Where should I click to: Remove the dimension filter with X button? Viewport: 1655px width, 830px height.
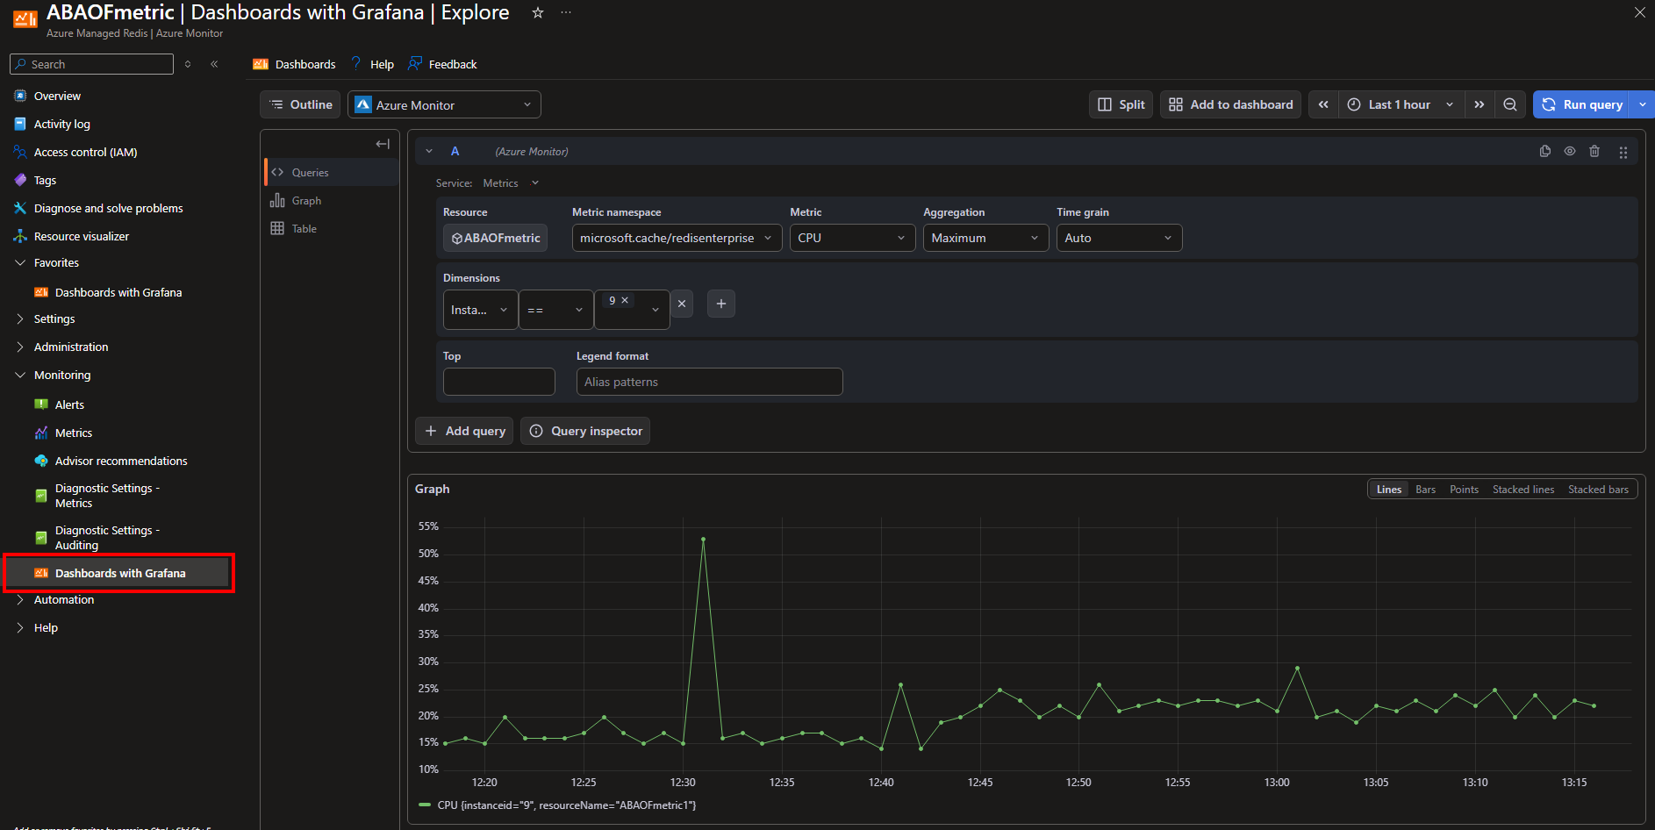[x=682, y=304]
